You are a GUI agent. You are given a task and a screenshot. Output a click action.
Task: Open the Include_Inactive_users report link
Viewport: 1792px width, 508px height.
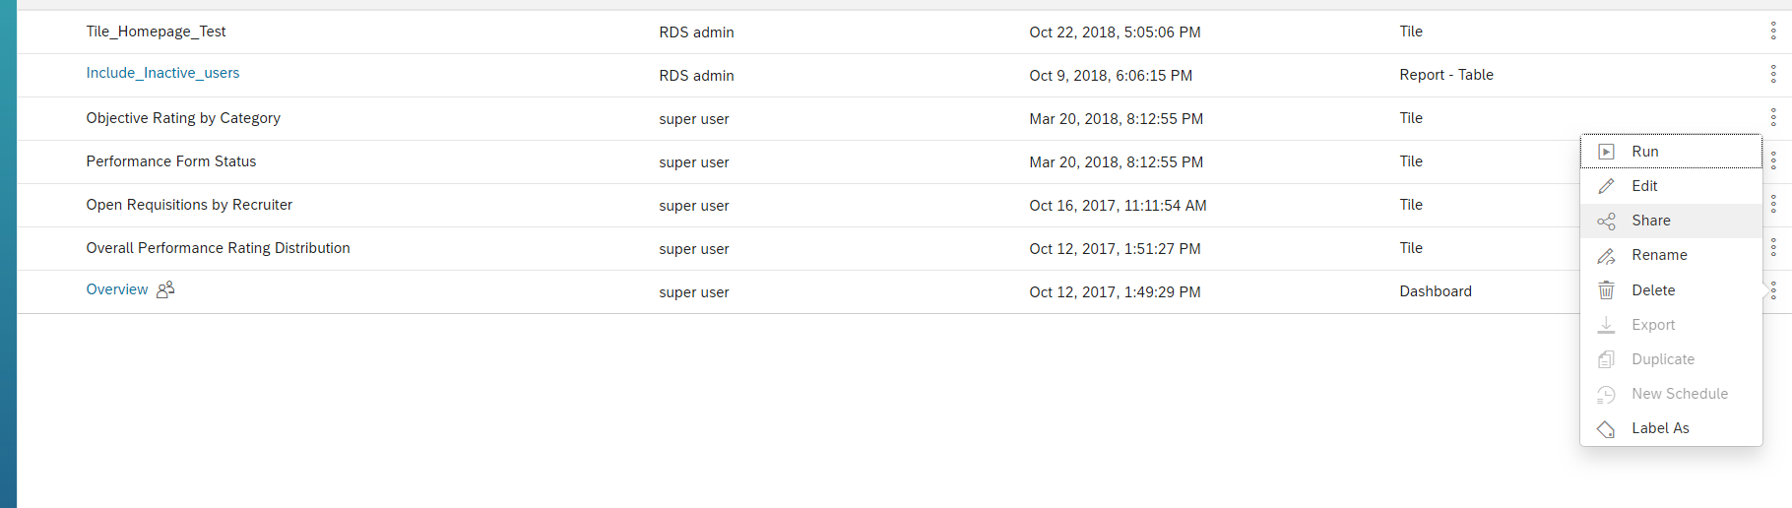tap(162, 73)
